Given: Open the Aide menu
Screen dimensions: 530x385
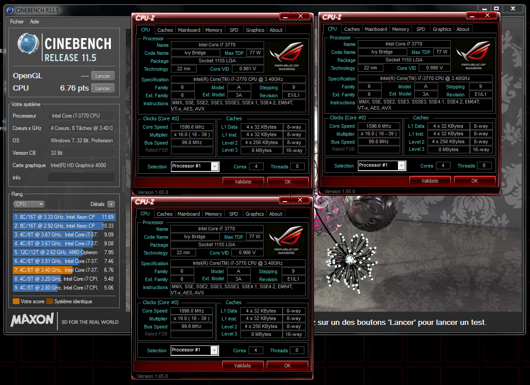Looking at the screenshot, I should pyautogui.click(x=34, y=22).
